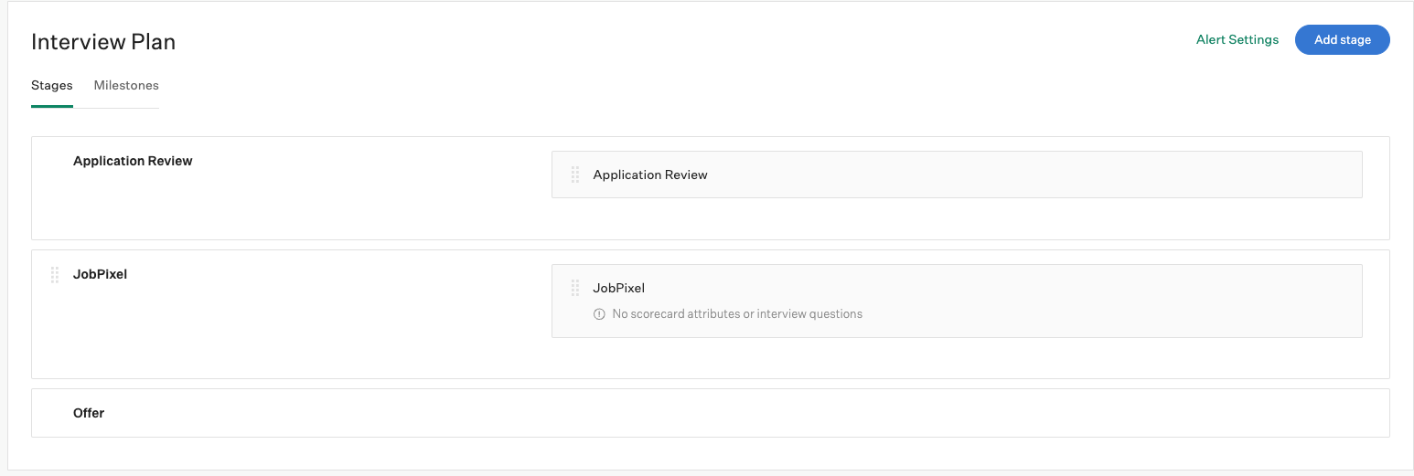Click drag handle beside the JobPixel stage name

click(55, 274)
